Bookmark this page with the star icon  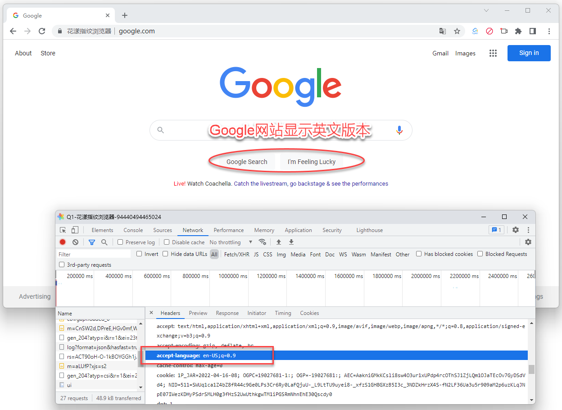coord(457,31)
